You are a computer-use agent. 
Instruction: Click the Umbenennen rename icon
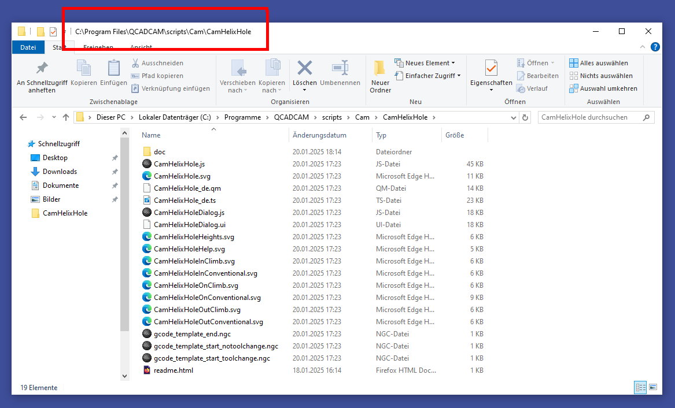(340, 68)
